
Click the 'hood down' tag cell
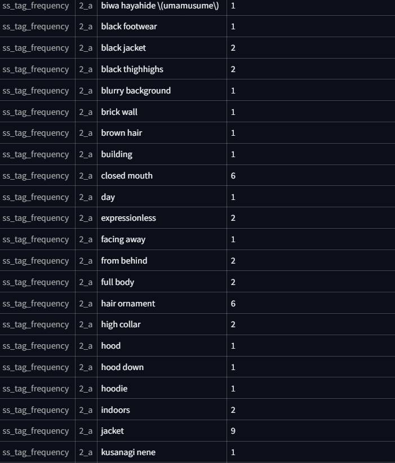(122, 367)
